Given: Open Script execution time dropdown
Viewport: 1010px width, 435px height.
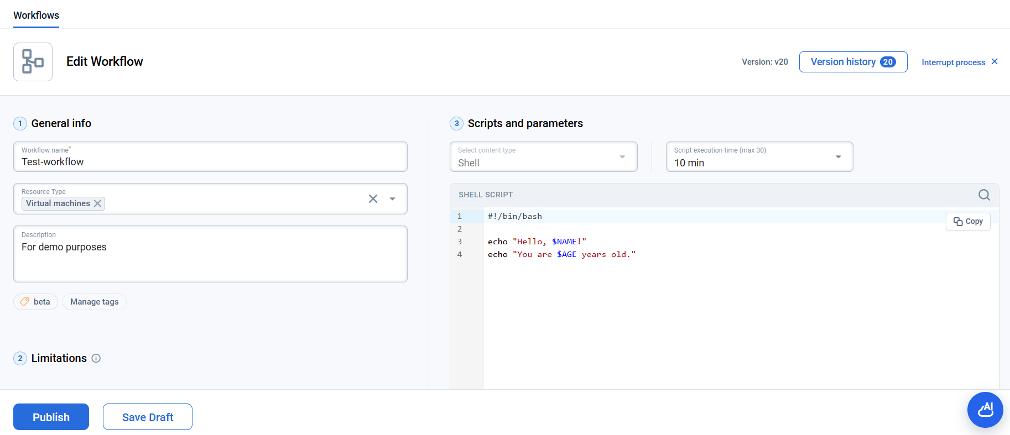Looking at the screenshot, I should pyautogui.click(x=759, y=157).
